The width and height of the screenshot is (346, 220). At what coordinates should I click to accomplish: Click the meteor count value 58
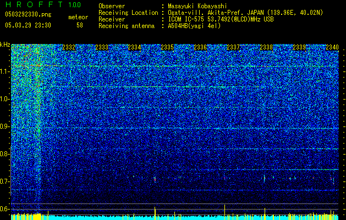[80, 25]
